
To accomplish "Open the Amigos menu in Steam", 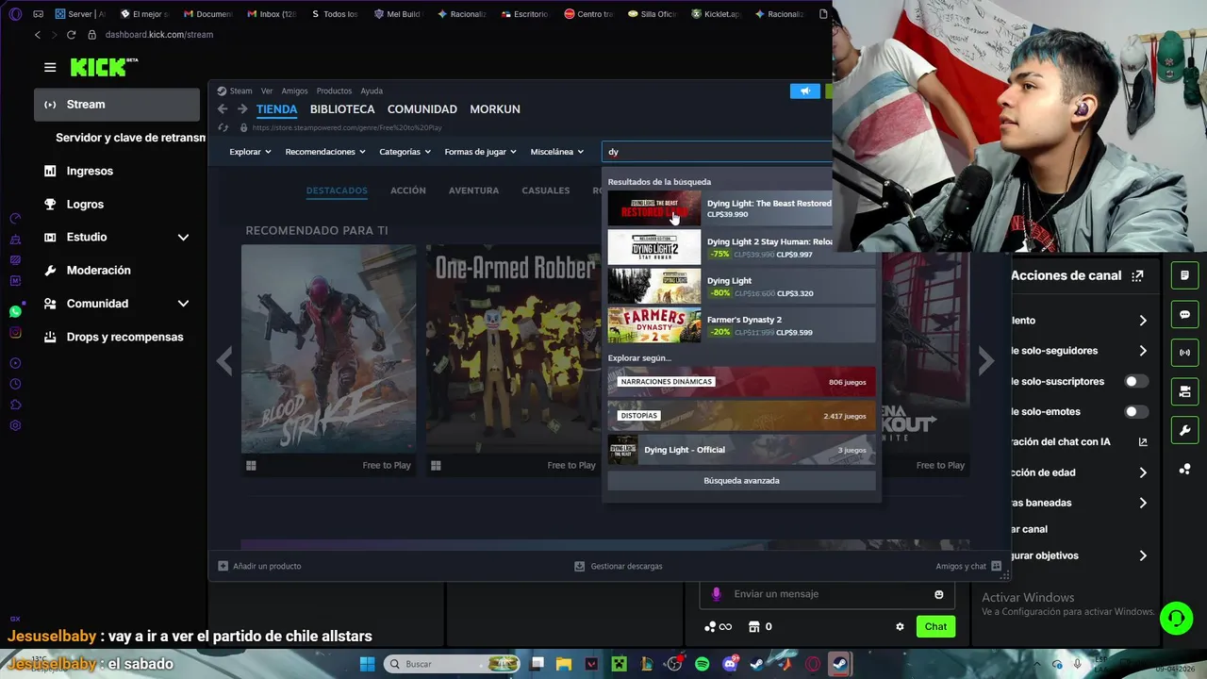I will (294, 91).
